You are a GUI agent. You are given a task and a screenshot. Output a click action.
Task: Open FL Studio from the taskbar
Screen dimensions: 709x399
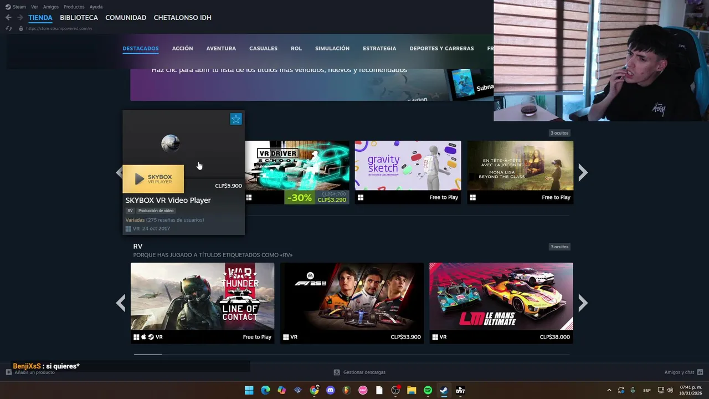coord(347,390)
